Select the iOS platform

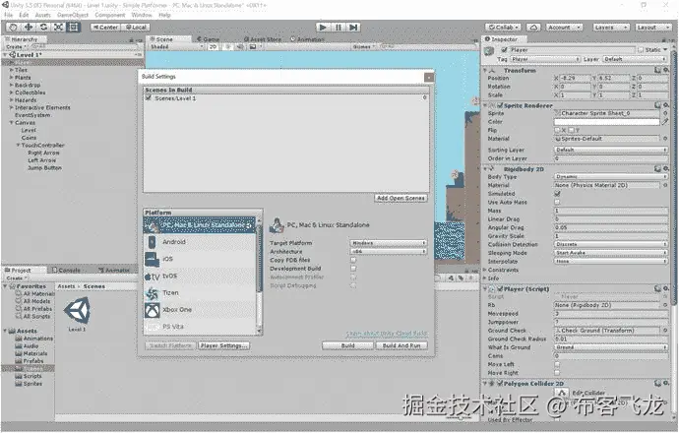[199, 259]
